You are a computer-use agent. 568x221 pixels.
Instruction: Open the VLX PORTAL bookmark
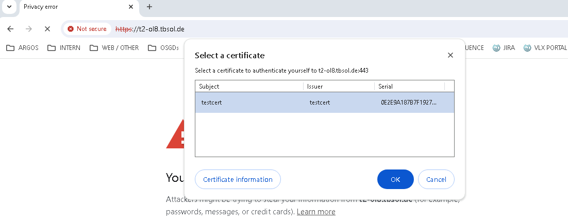click(545, 48)
